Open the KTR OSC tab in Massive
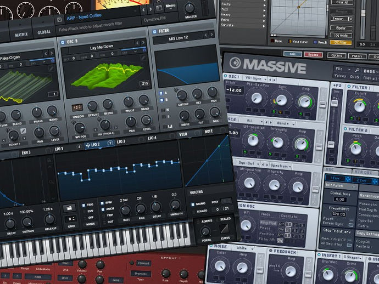This screenshot has width=379, height=284. click(x=365, y=172)
